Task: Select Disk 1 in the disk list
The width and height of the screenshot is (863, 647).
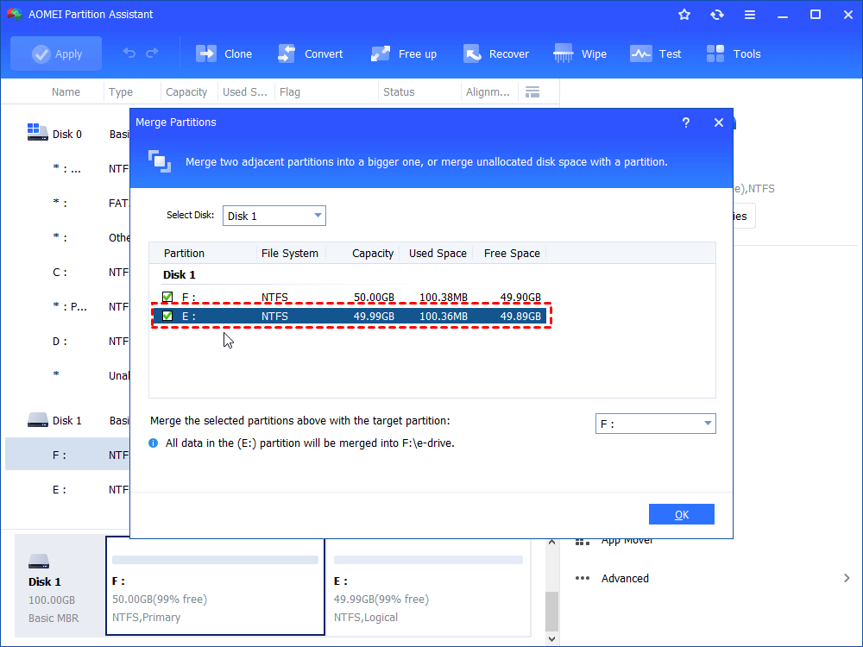Action: (x=67, y=421)
